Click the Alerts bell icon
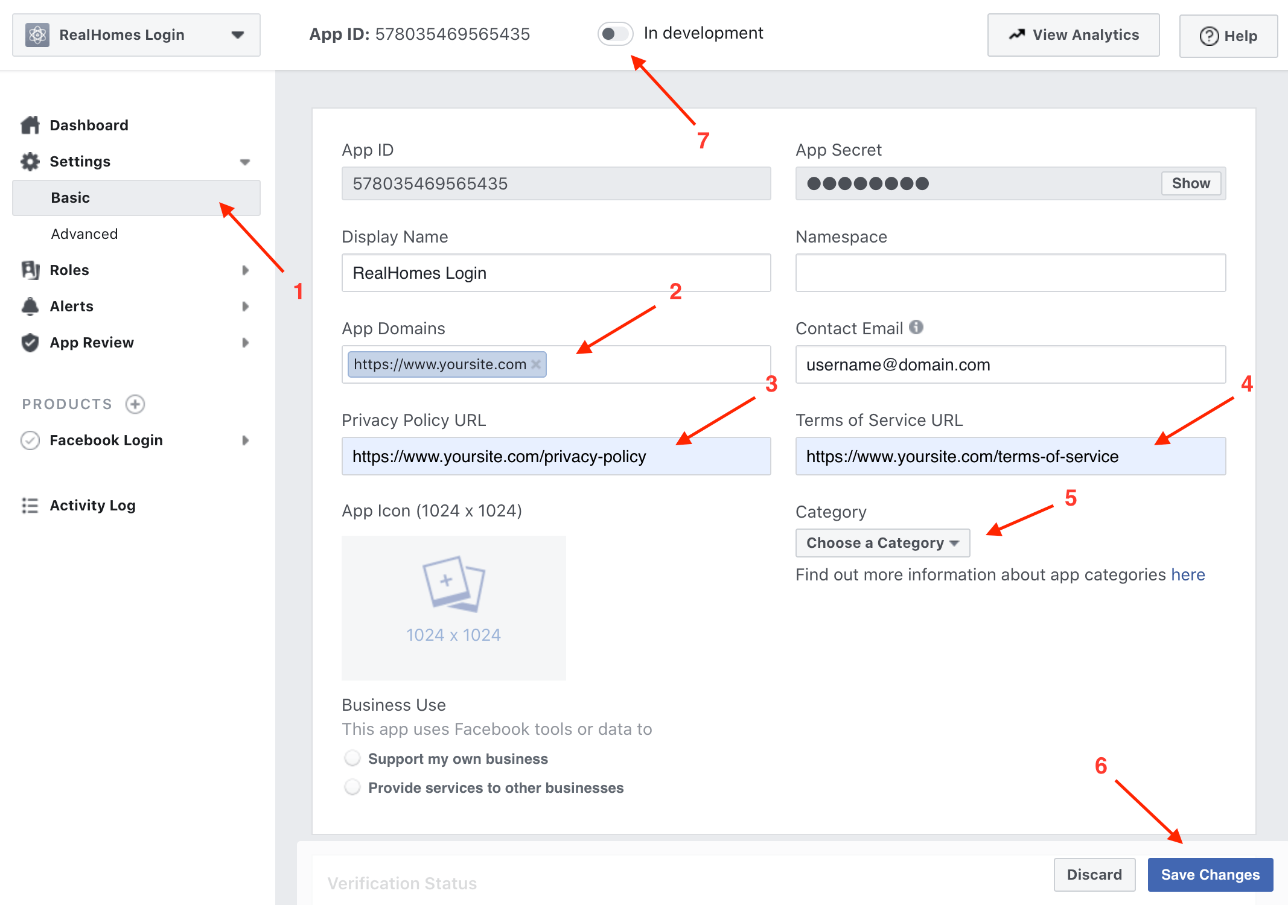The width and height of the screenshot is (1288, 905). [x=27, y=305]
